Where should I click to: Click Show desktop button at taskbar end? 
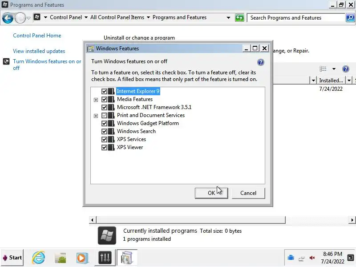(350, 258)
